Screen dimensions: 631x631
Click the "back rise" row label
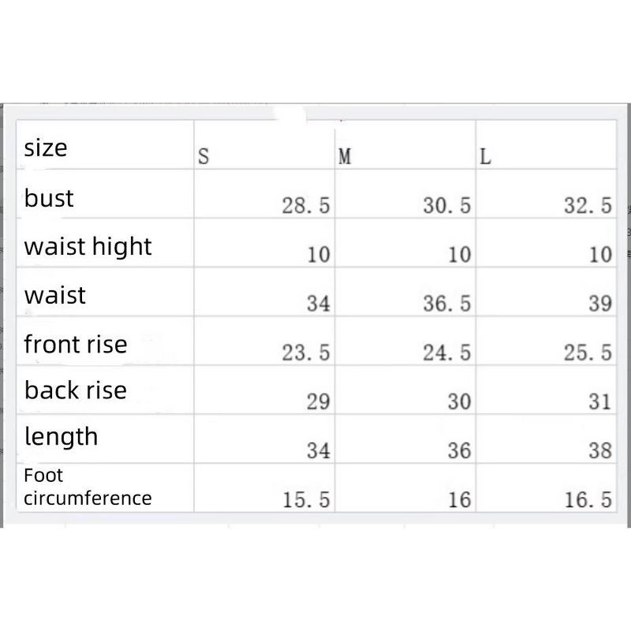click(76, 390)
